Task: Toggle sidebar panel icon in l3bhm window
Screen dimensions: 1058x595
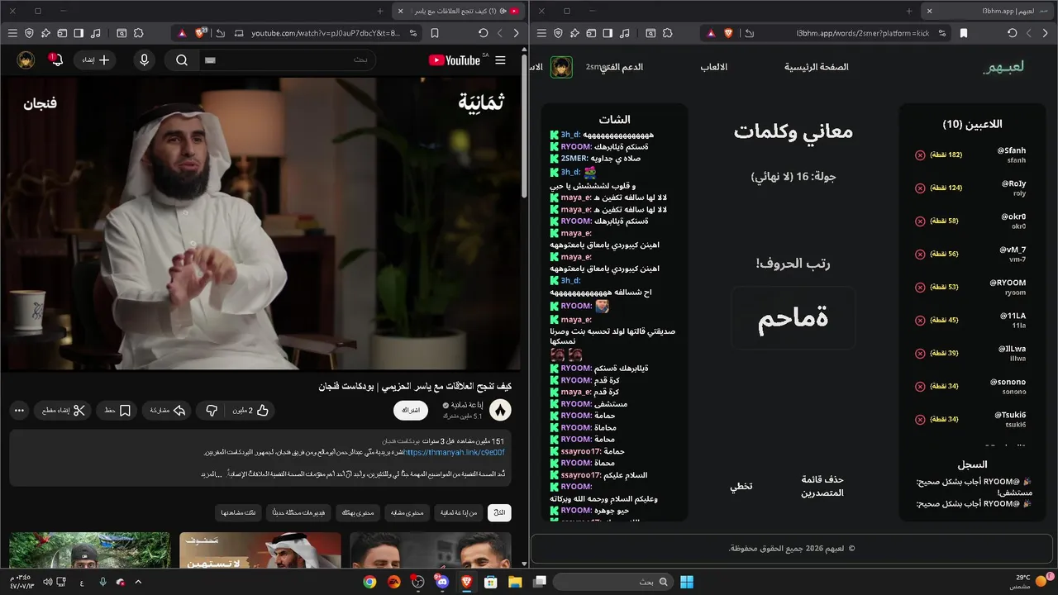Action: pos(608,33)
